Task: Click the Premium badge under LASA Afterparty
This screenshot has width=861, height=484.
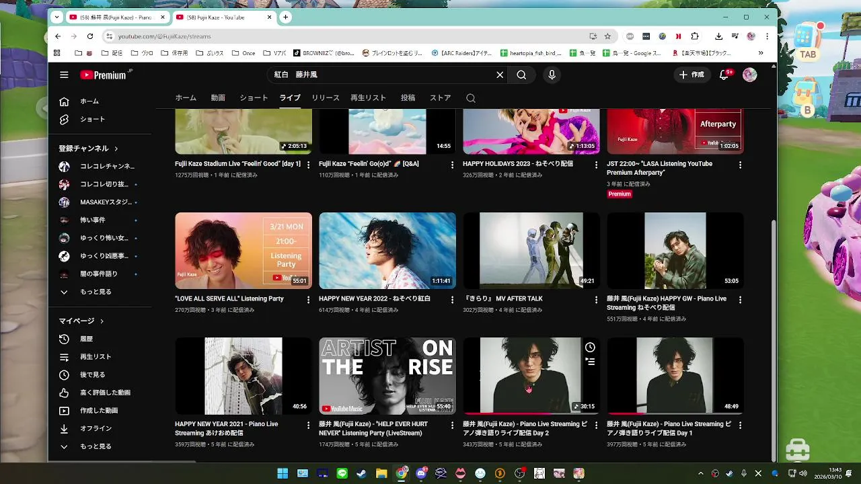Action: 620,194
